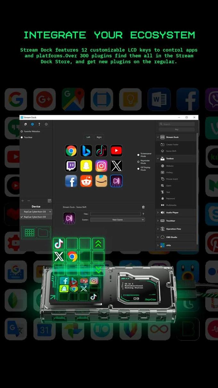Select the neon Scene Shift key in the grid
Image resolution: width=218 pixels, height=388 pixels.
tap(116, 181)
